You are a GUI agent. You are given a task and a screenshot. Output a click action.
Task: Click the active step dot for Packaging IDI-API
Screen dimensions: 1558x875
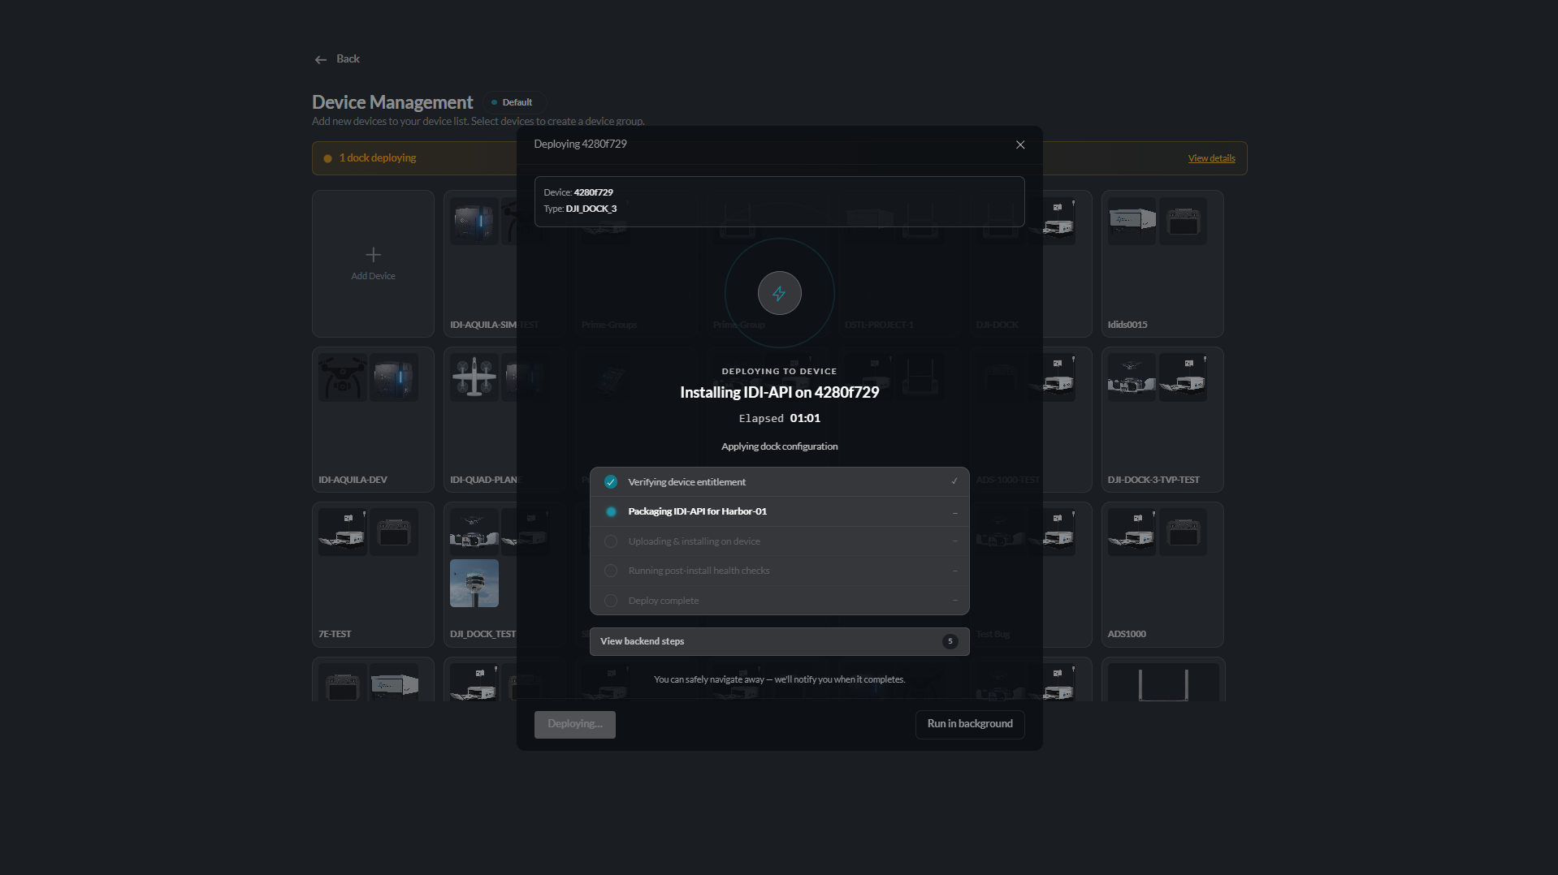(x=611, y=511)
